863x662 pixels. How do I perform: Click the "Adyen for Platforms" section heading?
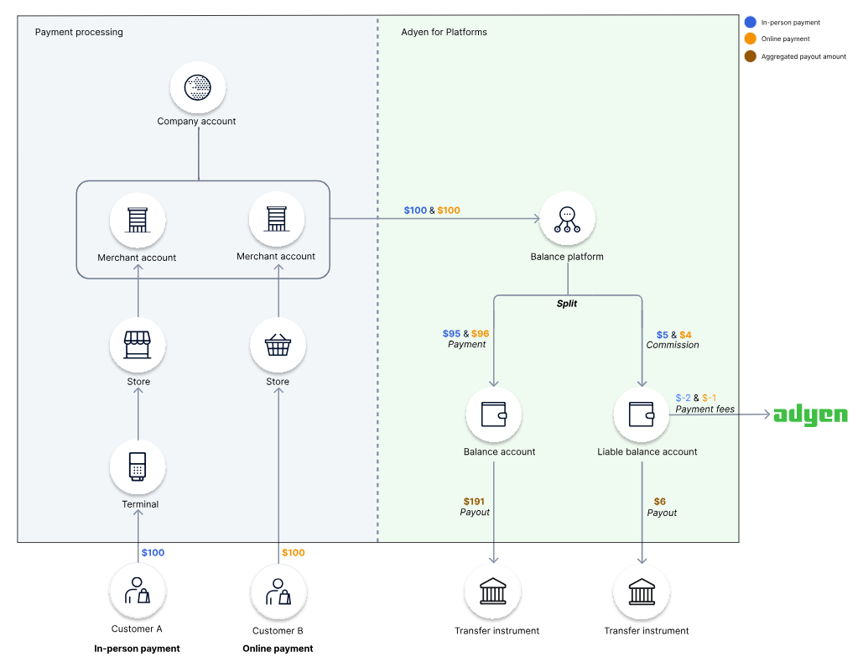point(444,32)
